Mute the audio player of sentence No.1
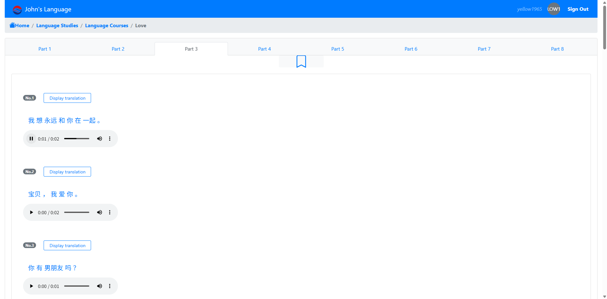Screen dimensions: 607x299 pos(100,139)
